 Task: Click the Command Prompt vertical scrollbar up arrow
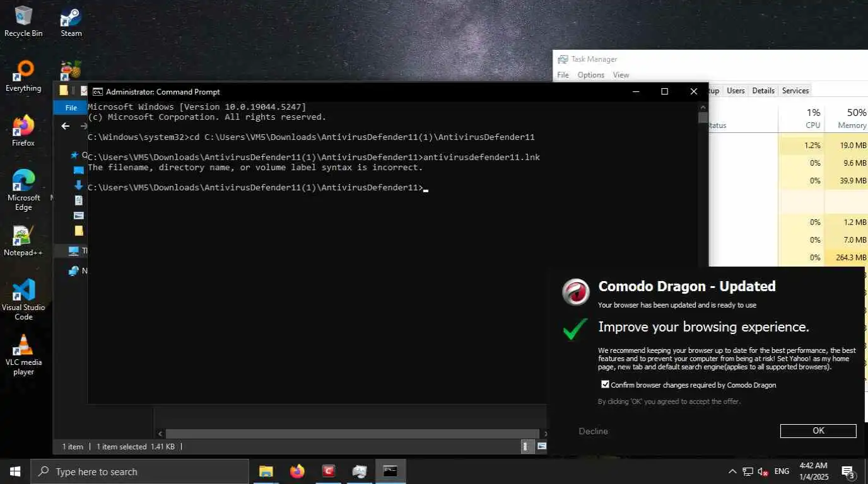click(703, 107)
